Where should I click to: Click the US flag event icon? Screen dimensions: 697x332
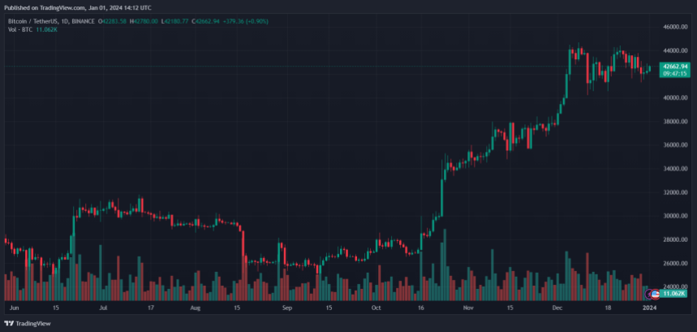pyautogui.click(x=656, y=294)
